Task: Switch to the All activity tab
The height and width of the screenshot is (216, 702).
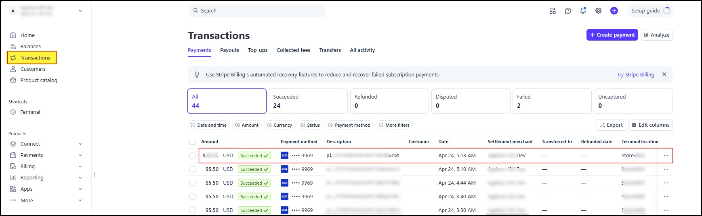Action: [x=362, y=50]
